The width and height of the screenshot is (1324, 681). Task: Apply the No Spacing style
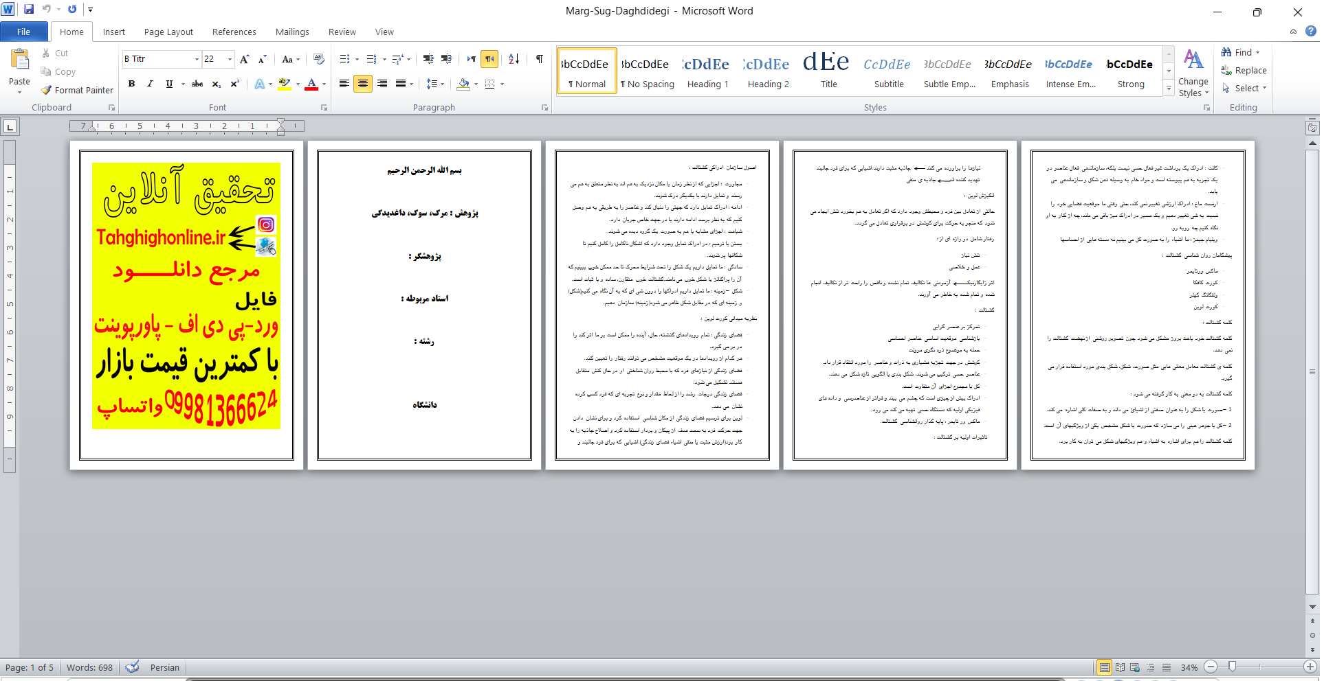pos(647,71)
